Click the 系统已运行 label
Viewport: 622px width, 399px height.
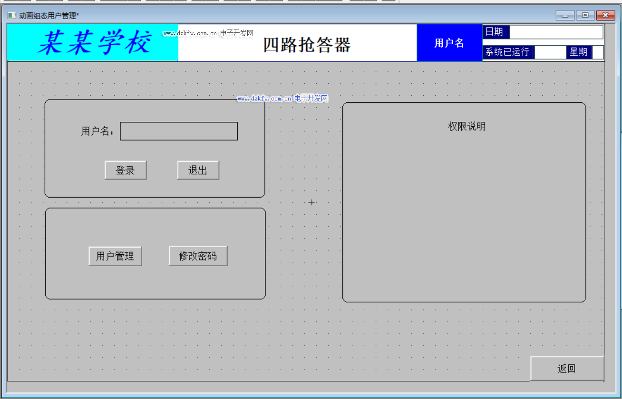click(507, 52)
